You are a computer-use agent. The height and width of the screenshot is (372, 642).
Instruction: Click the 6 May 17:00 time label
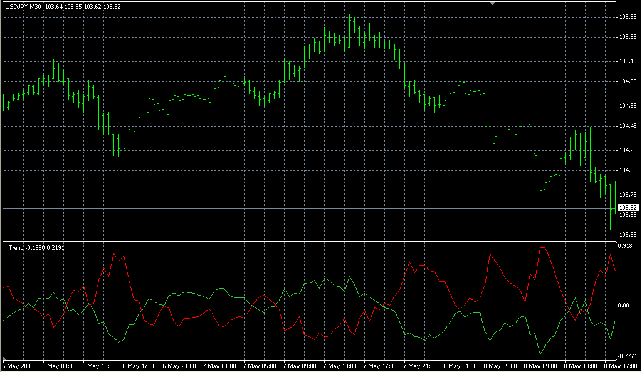139,366
